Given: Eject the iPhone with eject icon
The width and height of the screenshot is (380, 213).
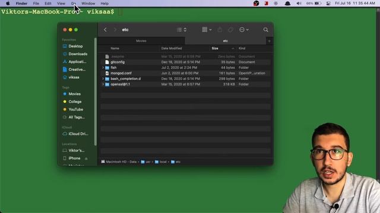Looking at the screenshot, I should tap(86, 159).
